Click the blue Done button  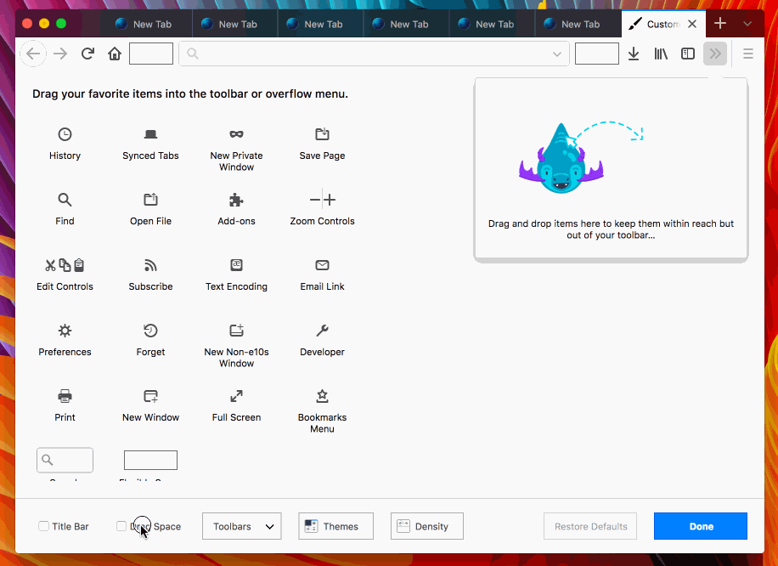(701, 526)
